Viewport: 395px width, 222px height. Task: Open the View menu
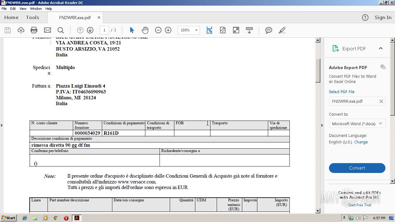click(x=23, y=9)
